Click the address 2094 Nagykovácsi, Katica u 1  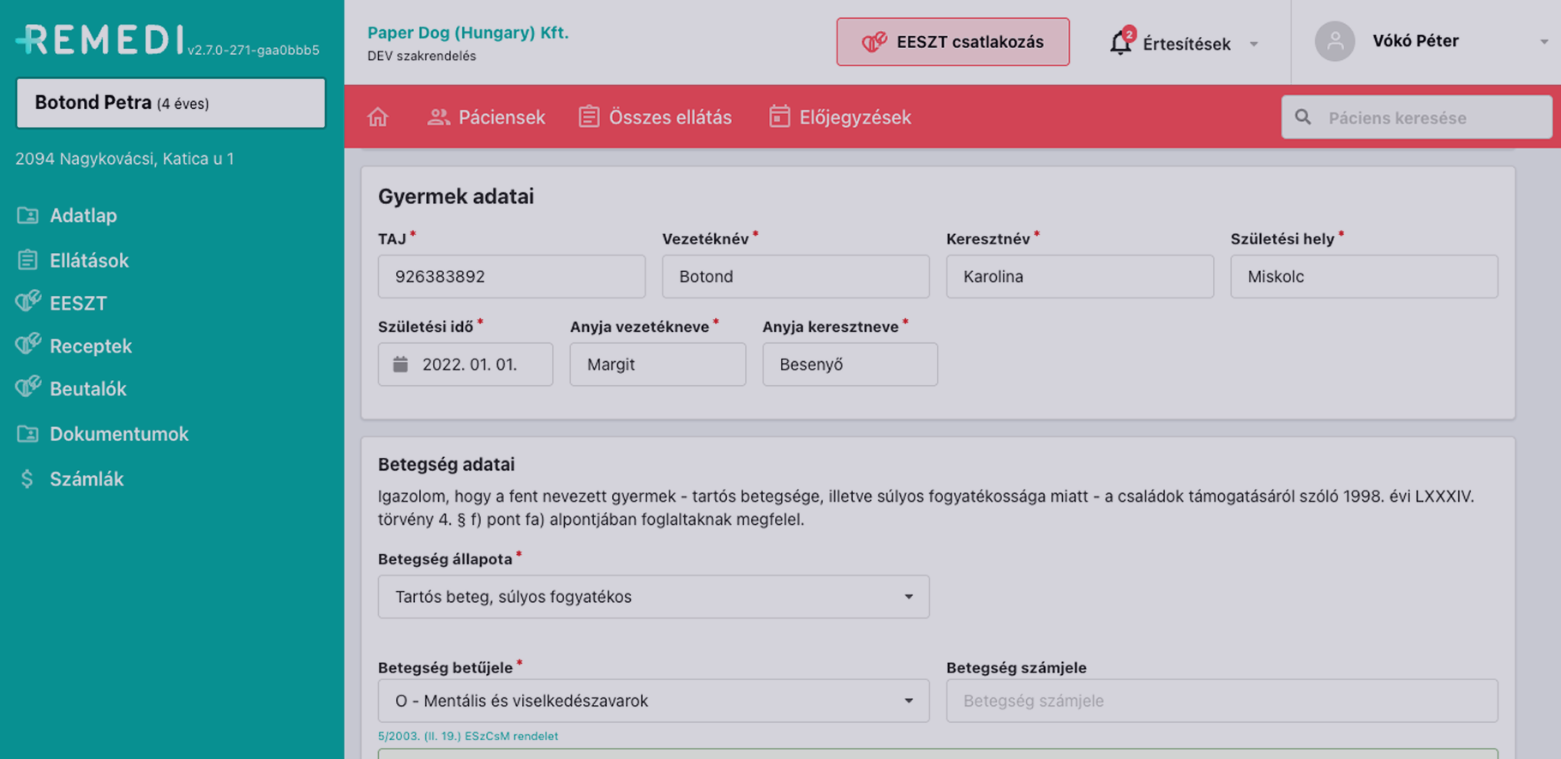[124, 159]
